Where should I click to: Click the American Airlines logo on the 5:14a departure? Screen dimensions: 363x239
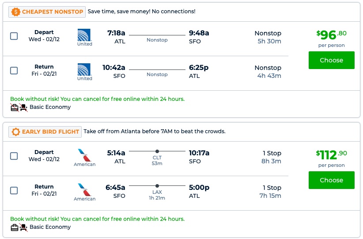point(84,155)
